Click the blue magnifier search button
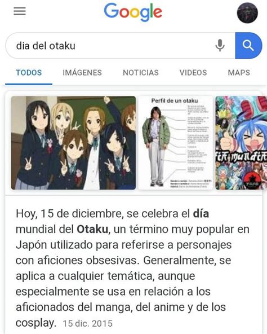 (248, 46)
